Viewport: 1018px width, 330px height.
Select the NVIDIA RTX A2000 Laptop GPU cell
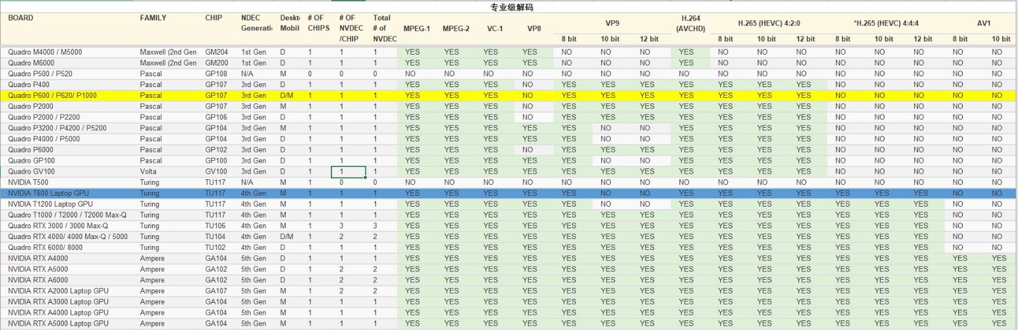58,291
